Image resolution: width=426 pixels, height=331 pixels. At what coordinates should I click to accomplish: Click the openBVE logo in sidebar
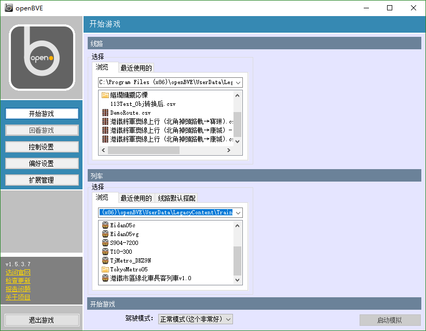42,58
